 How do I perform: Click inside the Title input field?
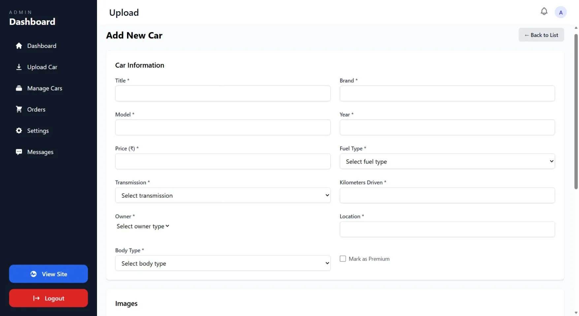(223, 93)
